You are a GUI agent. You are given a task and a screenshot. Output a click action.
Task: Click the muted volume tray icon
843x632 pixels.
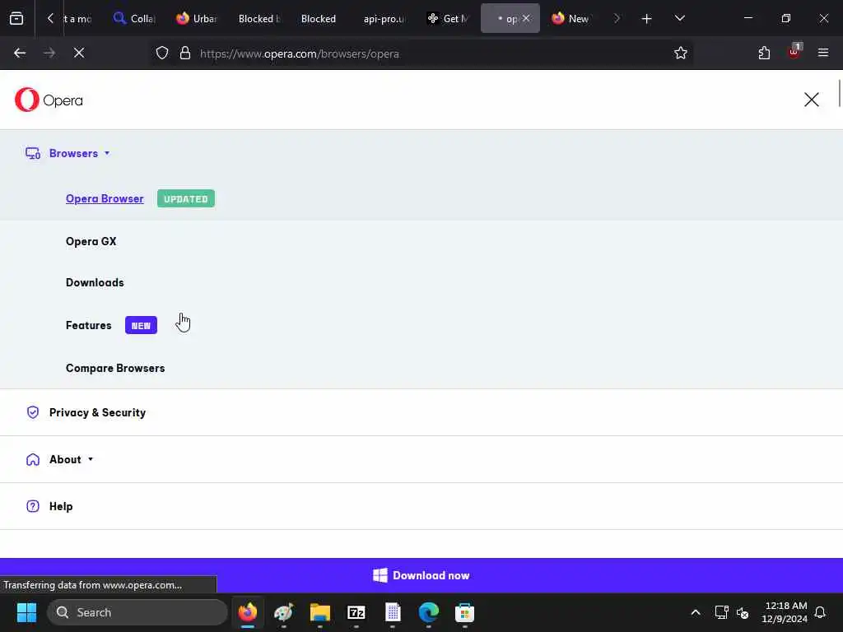pos(743,612)
